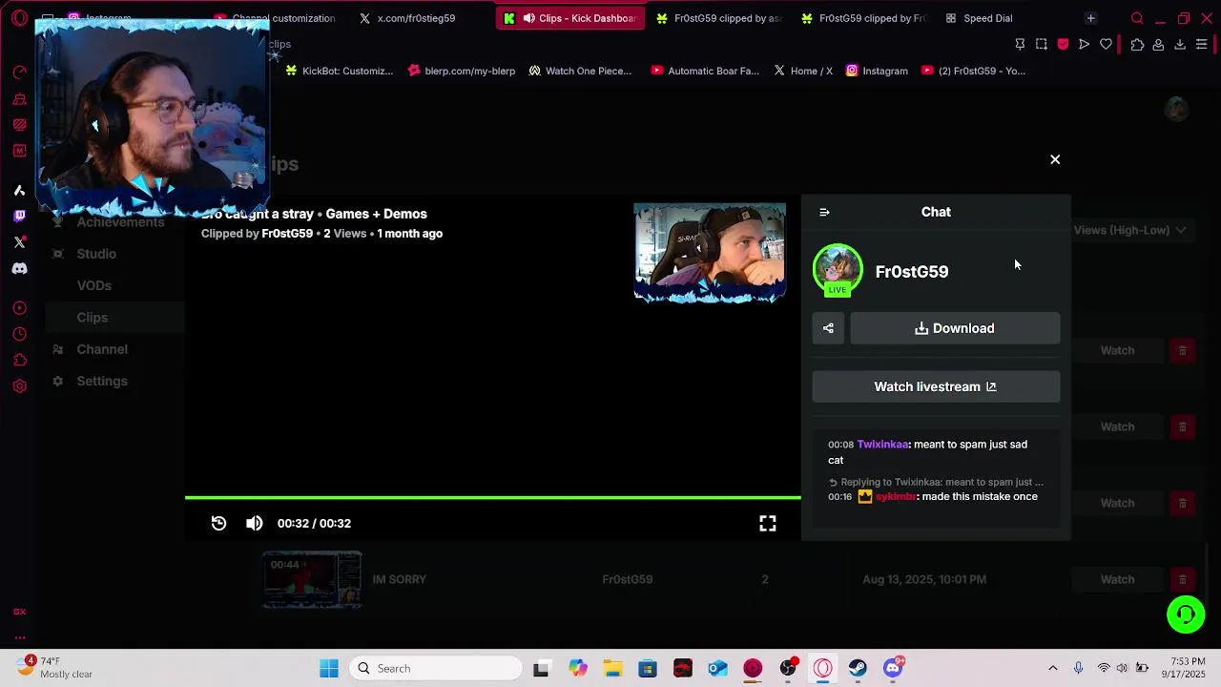
Task: Click the taskbar Search box
Action: 437,668
